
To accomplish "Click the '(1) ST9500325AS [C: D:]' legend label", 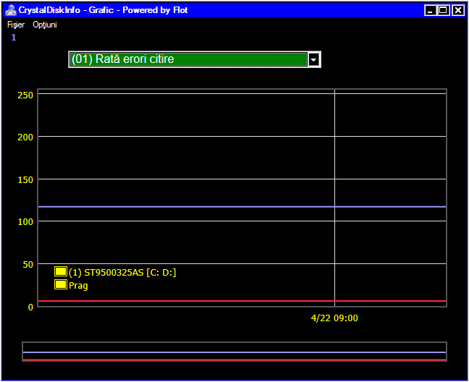I will tap(122, 272).
